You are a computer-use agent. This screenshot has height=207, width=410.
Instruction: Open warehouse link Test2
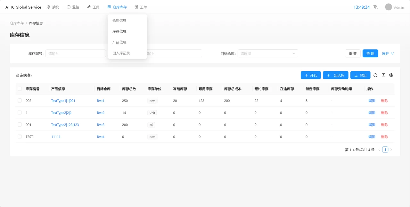tap(101, 113)
